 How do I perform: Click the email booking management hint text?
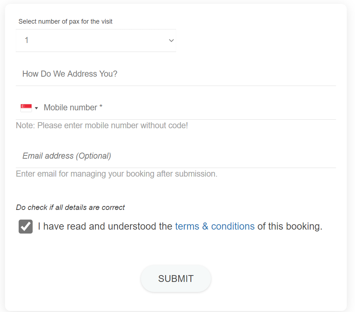coord(117,174)
